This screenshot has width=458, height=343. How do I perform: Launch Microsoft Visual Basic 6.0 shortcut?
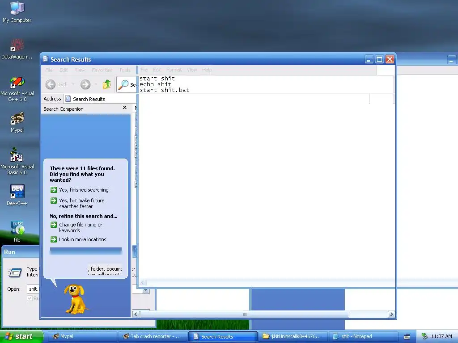[17, 161]
